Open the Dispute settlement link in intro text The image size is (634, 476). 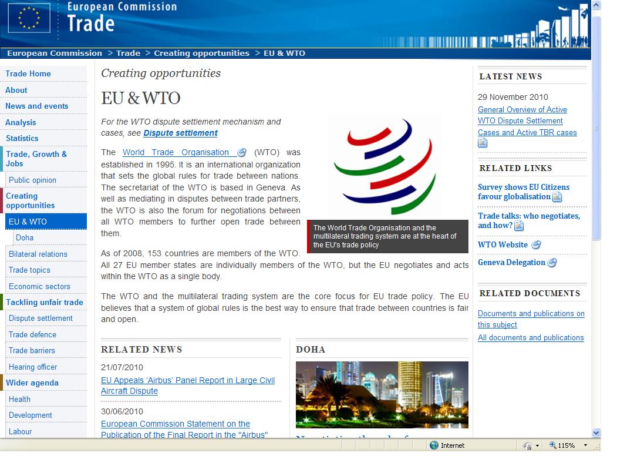pyautogui.click(x=180, y=133)
